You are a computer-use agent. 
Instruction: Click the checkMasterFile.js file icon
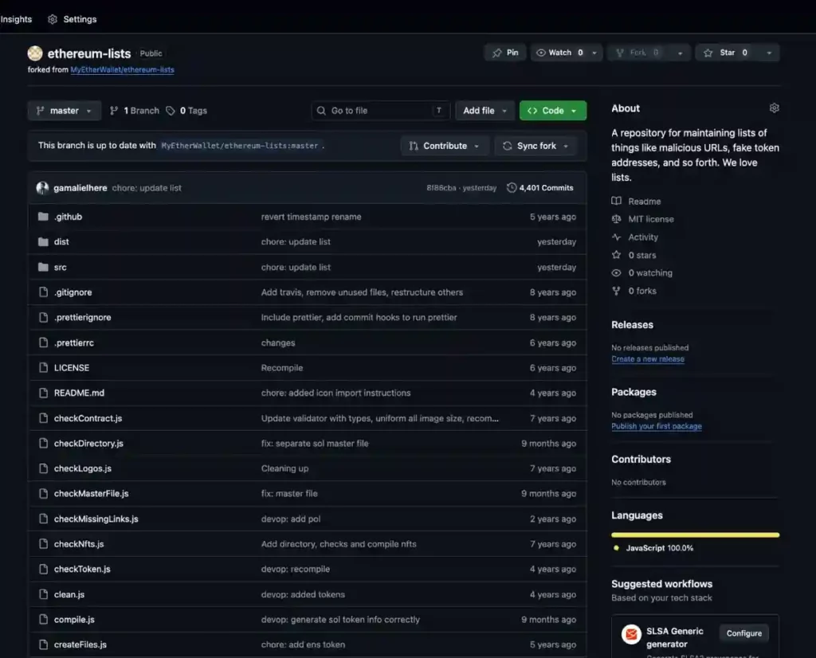point(44,493)
